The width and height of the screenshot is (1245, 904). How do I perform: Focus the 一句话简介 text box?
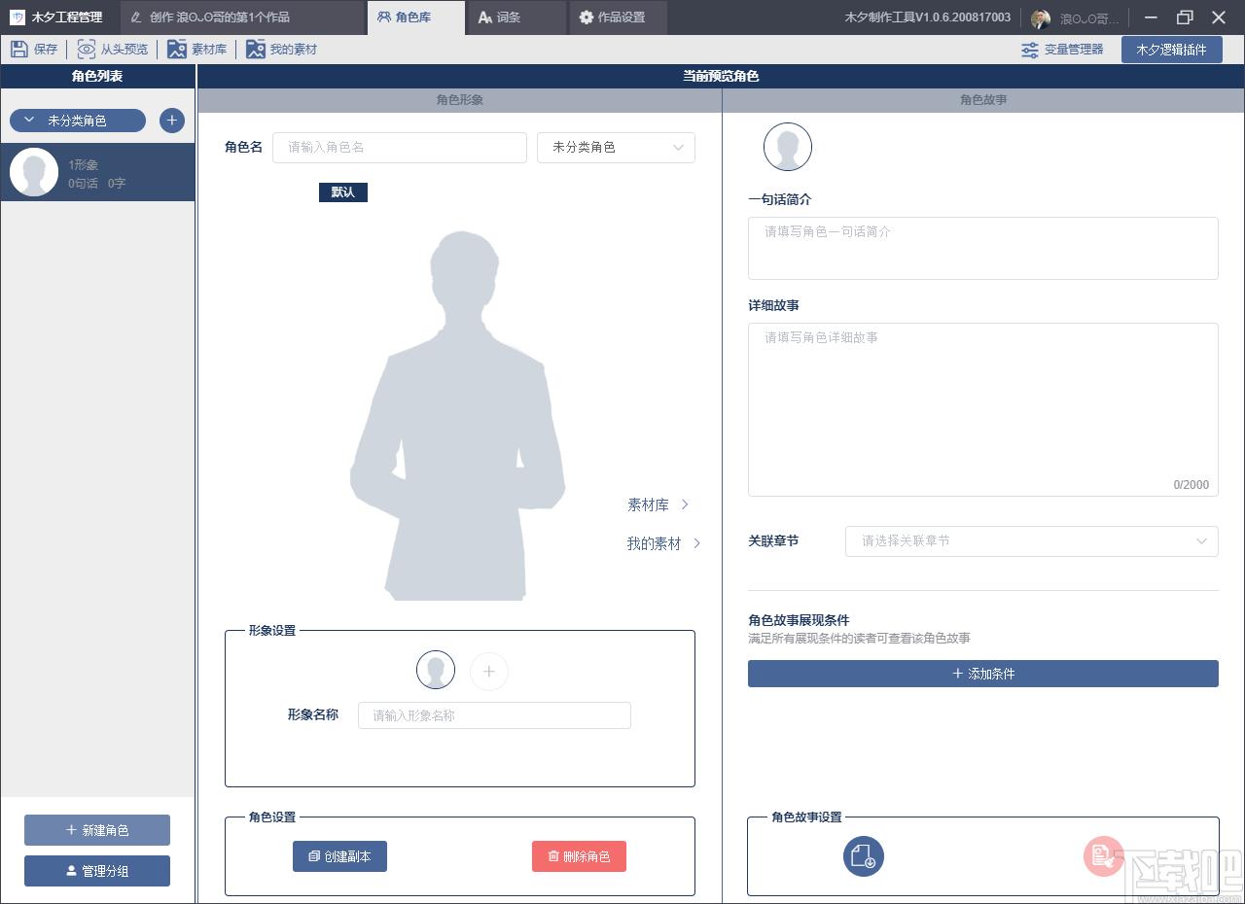[x=982, y=248]
